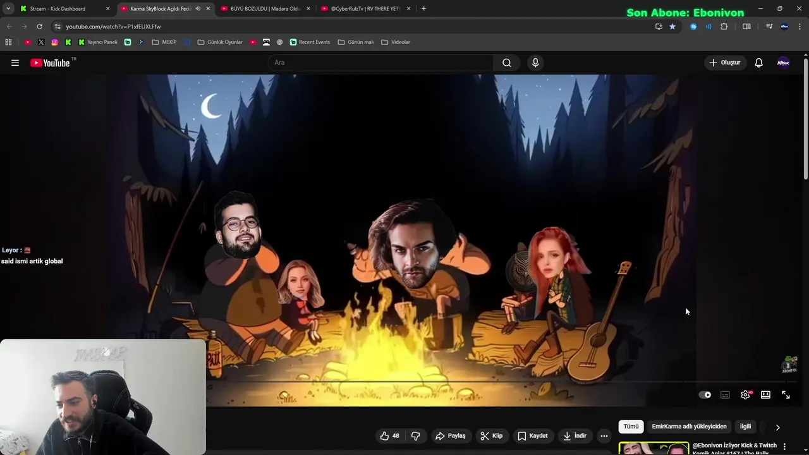
Task: Focus the YouTube Ara search field
Action: click(x=380, y=63)
